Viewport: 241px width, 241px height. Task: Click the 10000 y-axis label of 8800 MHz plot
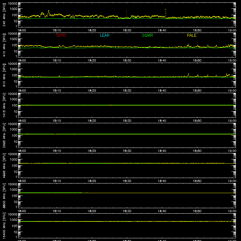(13, 184)
